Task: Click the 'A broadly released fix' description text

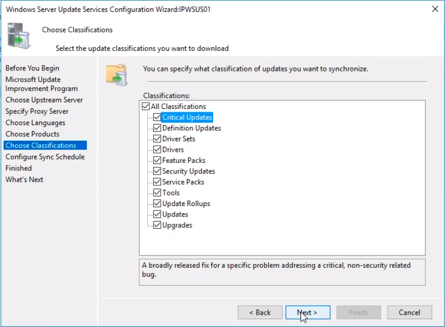Action: 276,270
